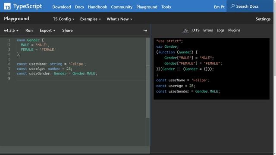Viewport: 276px width, 155px height.
Task: Click 'FEMALE' string on editor line 3
Action: point(48,50)
